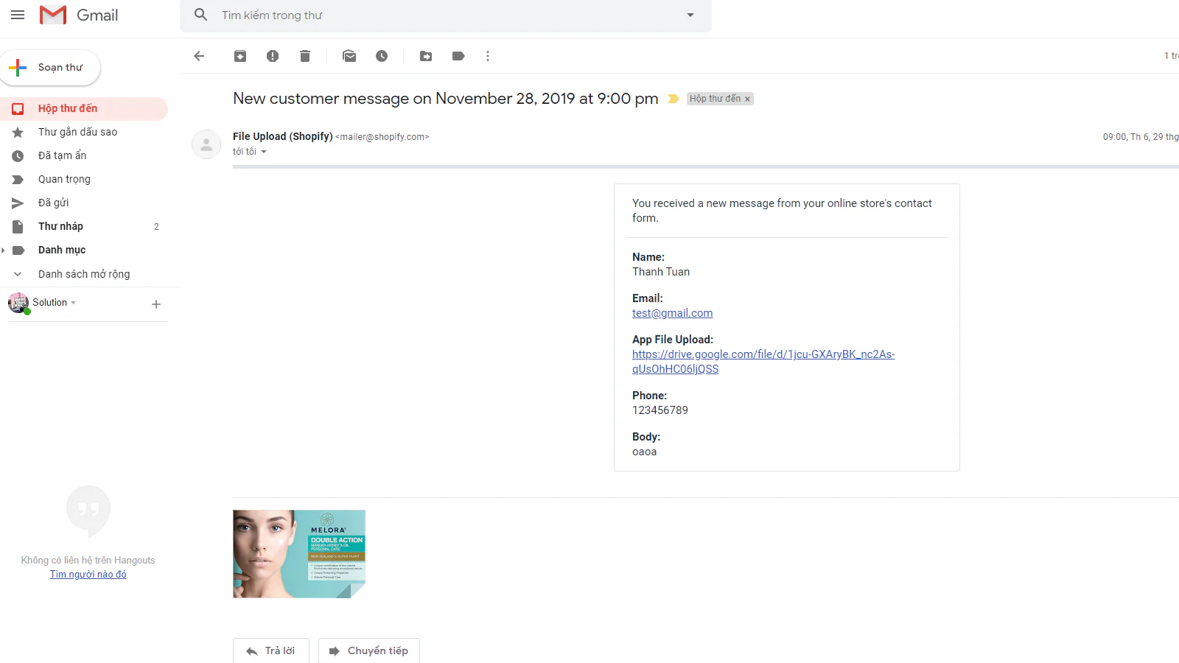Screen dimensions: 1179x663
Task: Archive this email
Action: [240, 56]
